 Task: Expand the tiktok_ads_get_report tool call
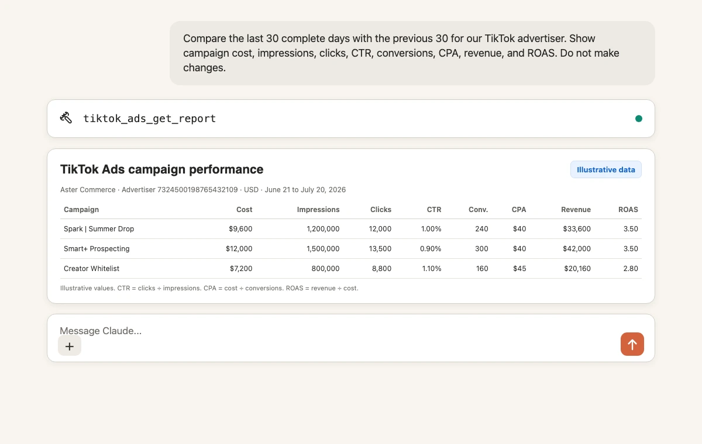[x=351, y=119]
